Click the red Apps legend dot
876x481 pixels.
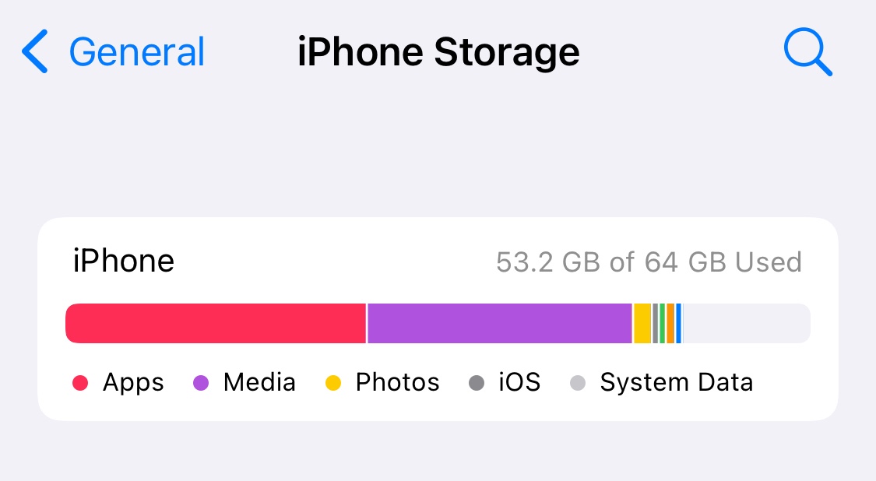tap(80, 383)
